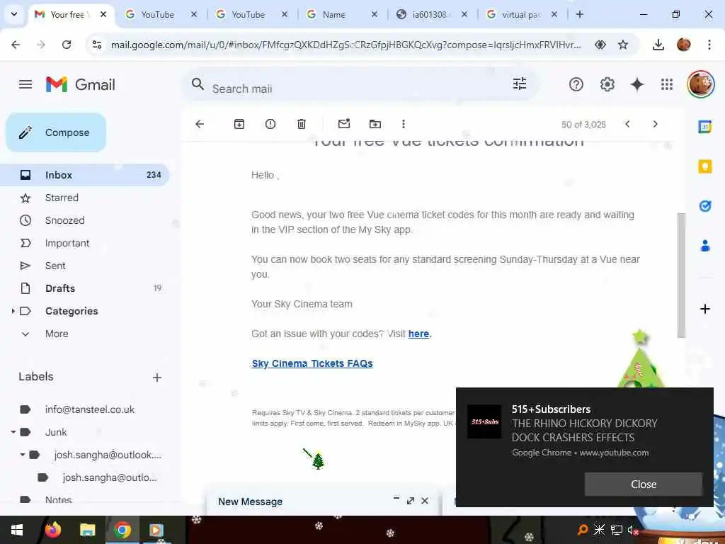This screenshot has width=725, height=544.
Task: Open Gmail Support help icon
Action: [576, 85]
